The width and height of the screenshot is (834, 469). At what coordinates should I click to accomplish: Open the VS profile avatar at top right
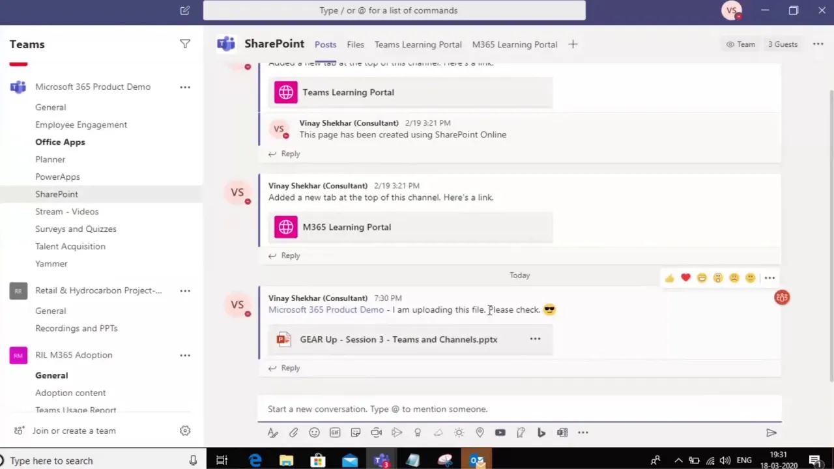tap(732, 10)
